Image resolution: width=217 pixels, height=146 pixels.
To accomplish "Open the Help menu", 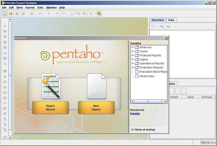I will (x=62, y=8).
